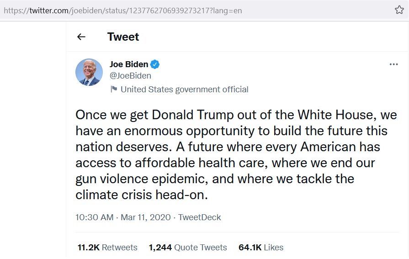This screenshot has width=409, height=259.
Task: Click the Joe Biden display name
Action: pos(129,64)
